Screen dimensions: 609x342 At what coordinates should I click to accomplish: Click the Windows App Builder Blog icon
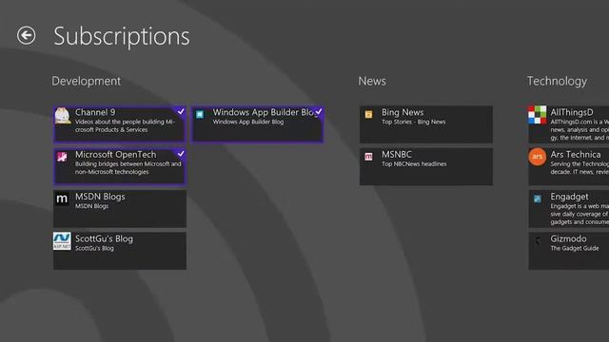200,114
